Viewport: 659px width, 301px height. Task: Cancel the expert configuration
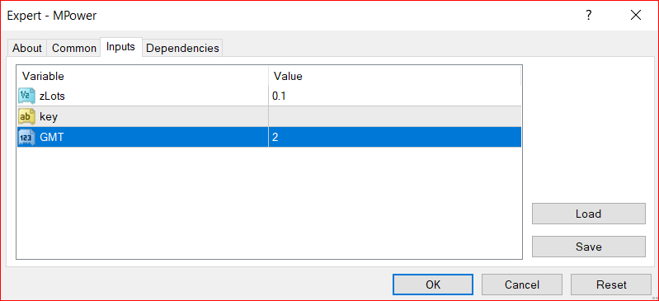[x=522, y=285]
